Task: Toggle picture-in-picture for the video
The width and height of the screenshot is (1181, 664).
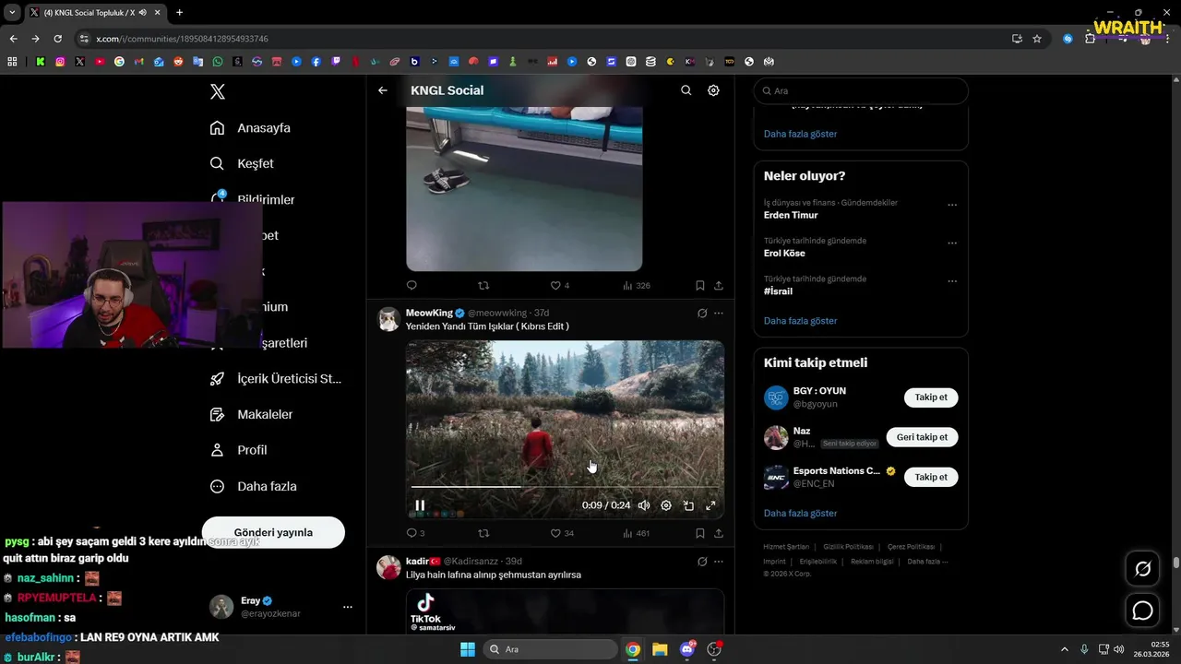Action: pyautogui.click(x=688, y=505)
